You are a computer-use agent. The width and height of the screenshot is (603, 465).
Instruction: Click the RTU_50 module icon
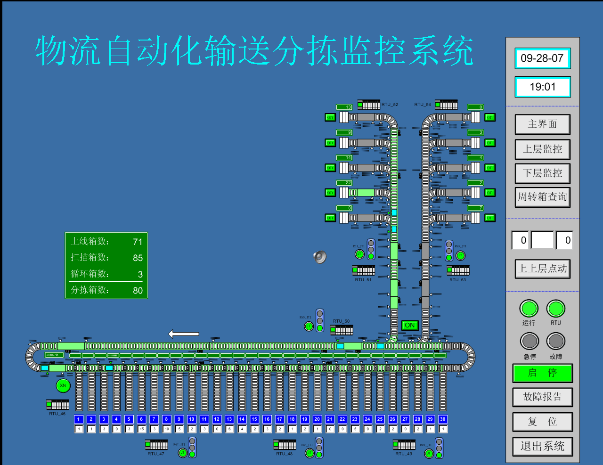tap(341, 330)
